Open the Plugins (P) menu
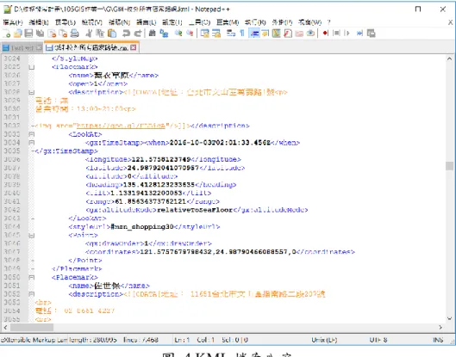Screen dimensions: 456x357 click(x=282, y=22)
